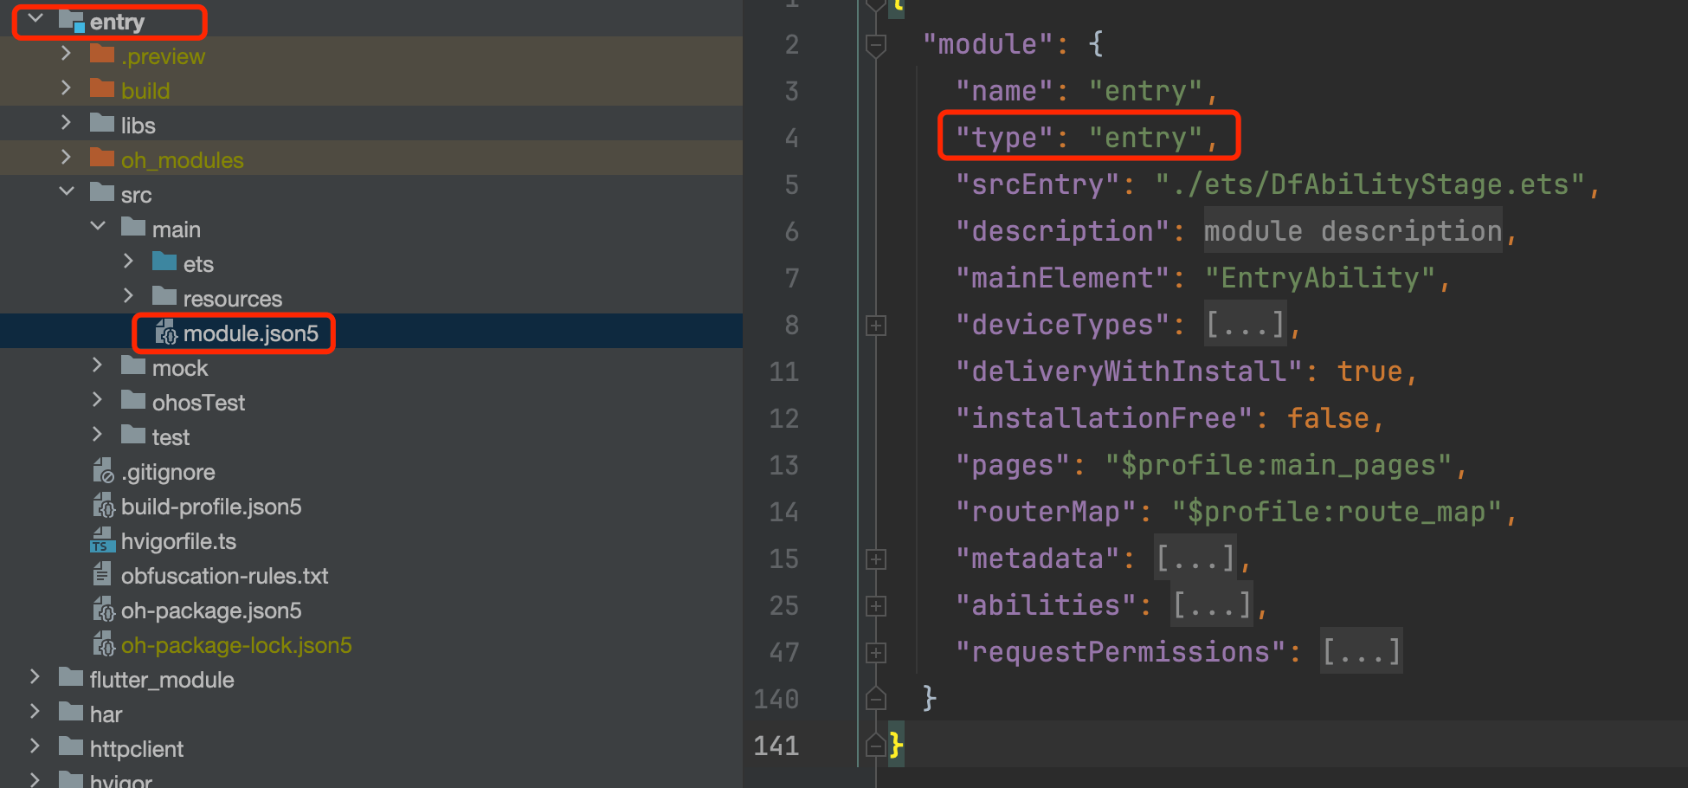Click the module.json5 file icon
This screenshot has height=788, width=1688.
tap(165, 333)
